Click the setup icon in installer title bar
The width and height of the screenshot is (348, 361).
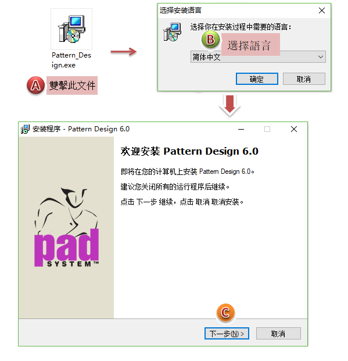click(x=25, y=129)
